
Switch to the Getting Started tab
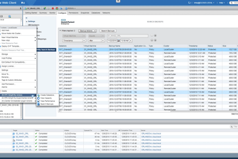31,13
